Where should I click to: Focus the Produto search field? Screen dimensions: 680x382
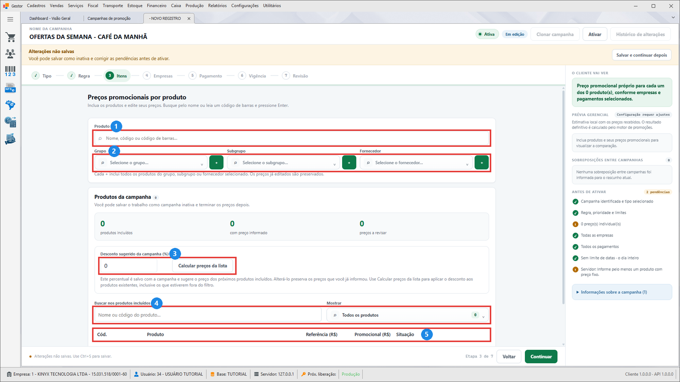click(x=292, y=138)
